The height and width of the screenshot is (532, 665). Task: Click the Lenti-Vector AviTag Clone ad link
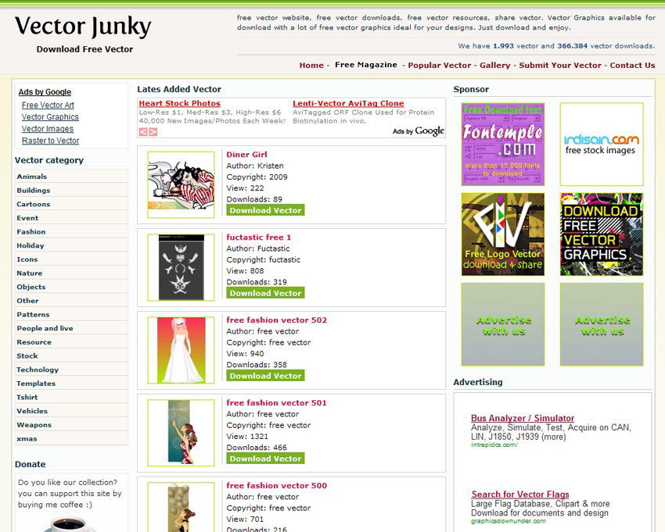click(348, 103)
